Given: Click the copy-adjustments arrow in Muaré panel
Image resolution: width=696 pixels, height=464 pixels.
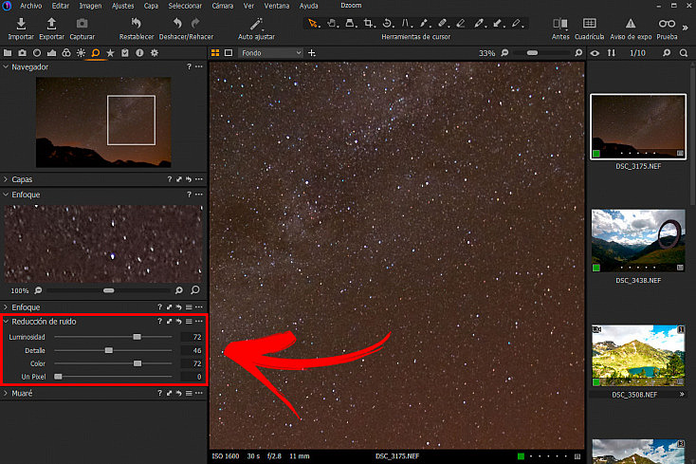Looking at the screenshot, I should click(169, 394).
